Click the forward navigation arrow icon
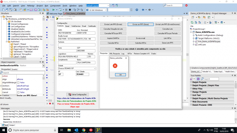 149,10
